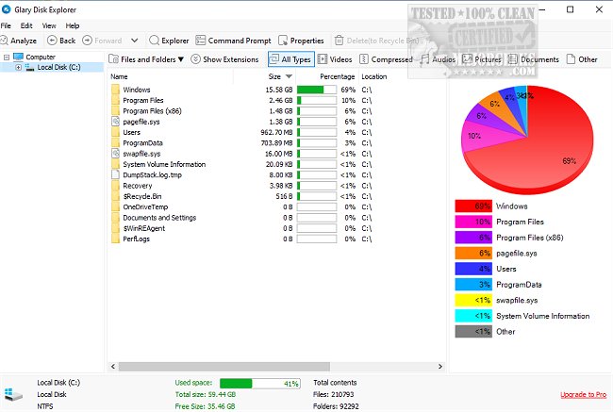Select the Program Files (x86) folder icon
The height and width of the screenshot is (412, 613).
[x=115, y=111]
